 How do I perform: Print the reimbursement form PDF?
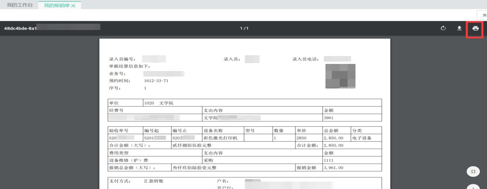476,28
